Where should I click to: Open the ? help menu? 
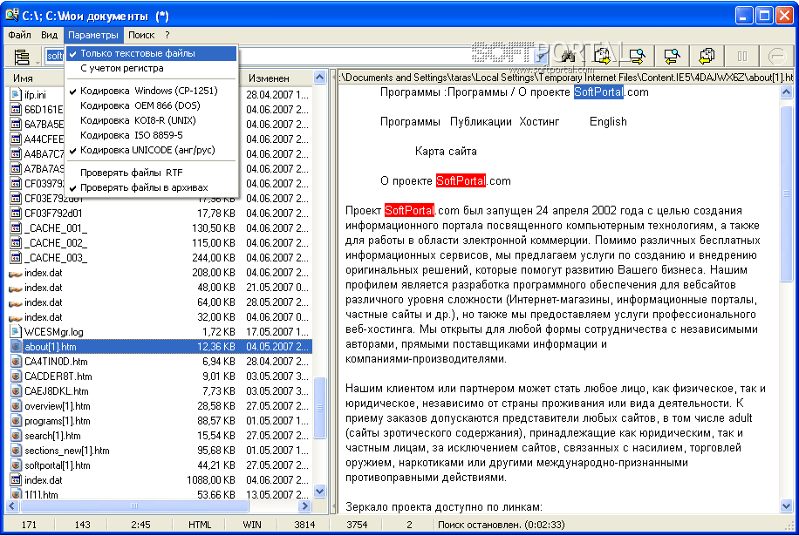coord(167,35)
